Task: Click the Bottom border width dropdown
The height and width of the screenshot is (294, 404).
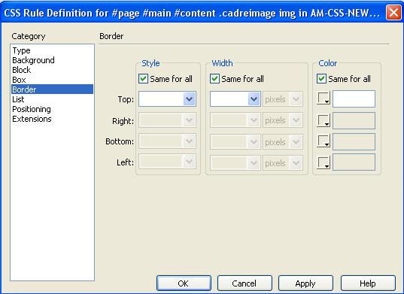Action: 235,141
